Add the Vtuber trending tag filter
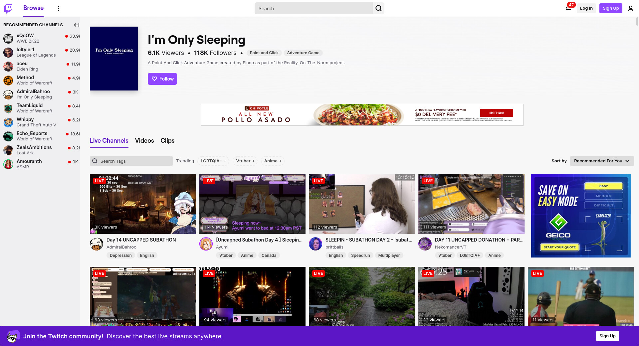 (x=245, y=161)
